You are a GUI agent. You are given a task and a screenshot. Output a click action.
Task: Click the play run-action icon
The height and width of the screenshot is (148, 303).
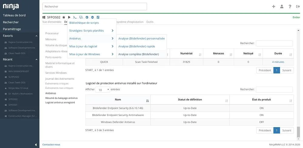point(69,17)
